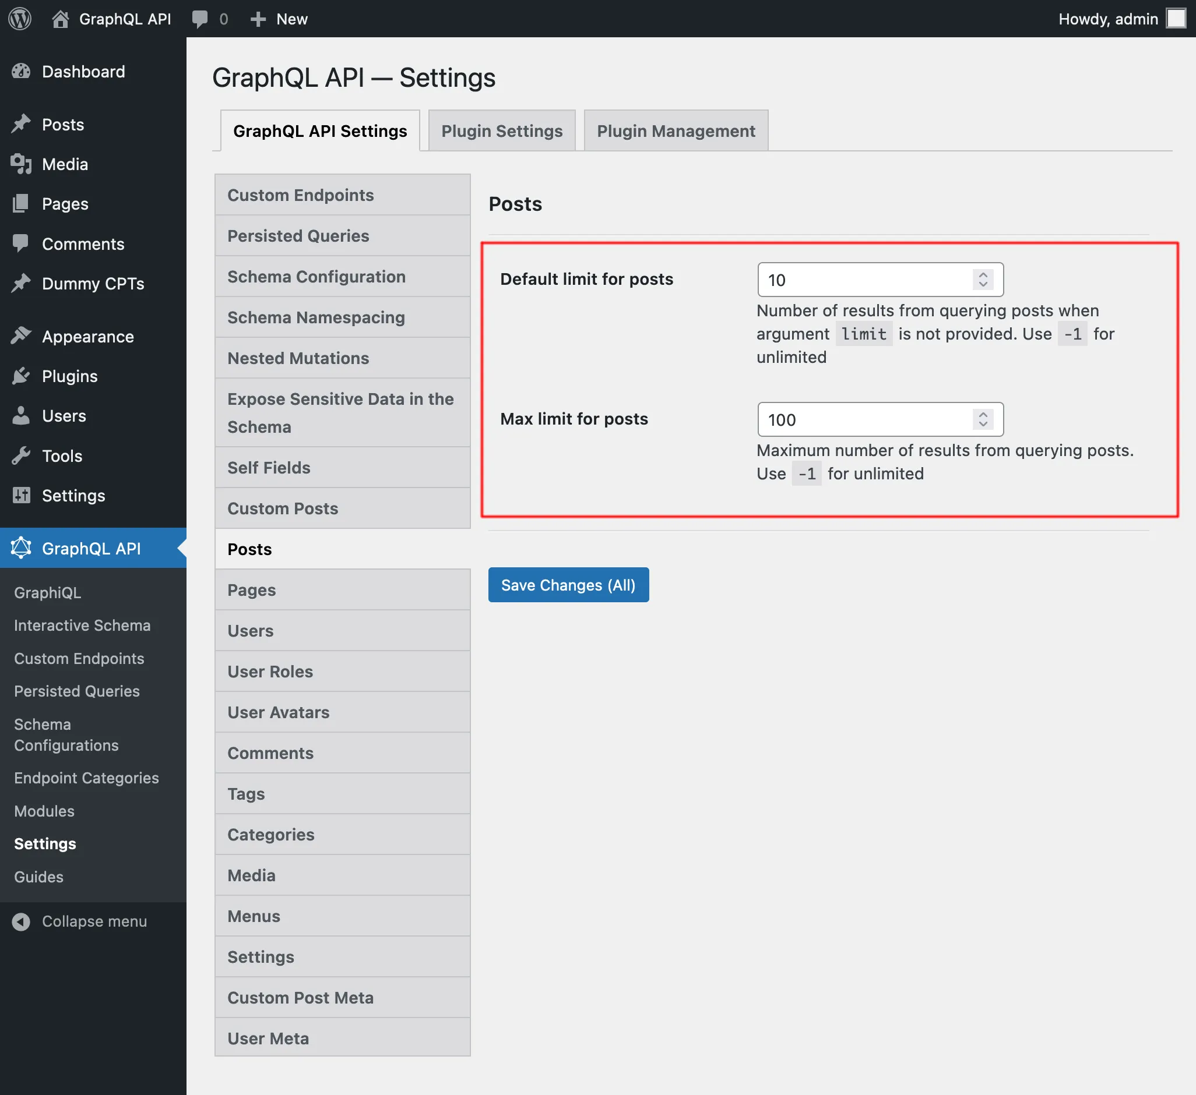Open Schema Namespacing settings section
Screen dimensions: 1196x1095
coord(342,317)
